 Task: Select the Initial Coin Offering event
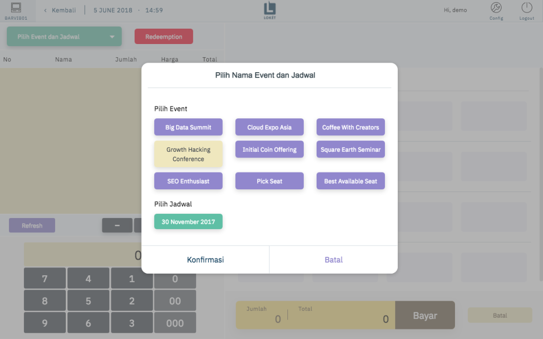[269, 150]
